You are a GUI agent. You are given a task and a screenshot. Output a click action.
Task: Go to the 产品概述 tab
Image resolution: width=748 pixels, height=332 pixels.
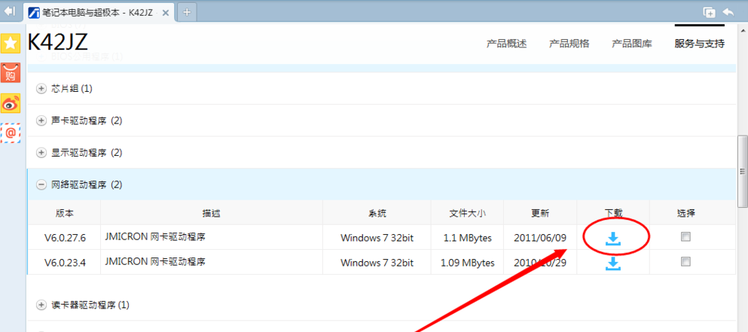[x=506, y=44]
